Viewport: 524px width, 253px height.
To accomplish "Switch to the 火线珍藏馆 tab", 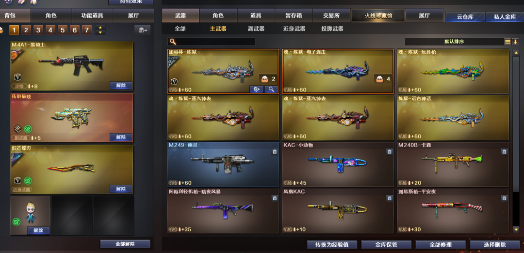I will click(x=378, y=15).
